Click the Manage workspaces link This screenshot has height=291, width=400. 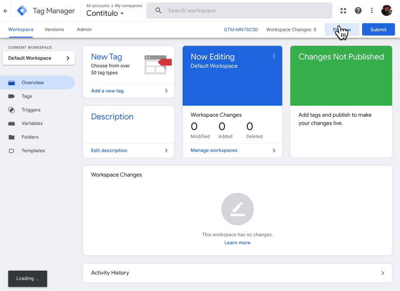[x=214, y=150]
